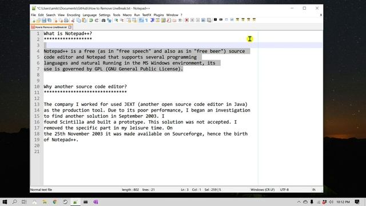Open the taskbar clock showing 10:12 PM
Screen dimensions: 366x206
pos(343,202)
